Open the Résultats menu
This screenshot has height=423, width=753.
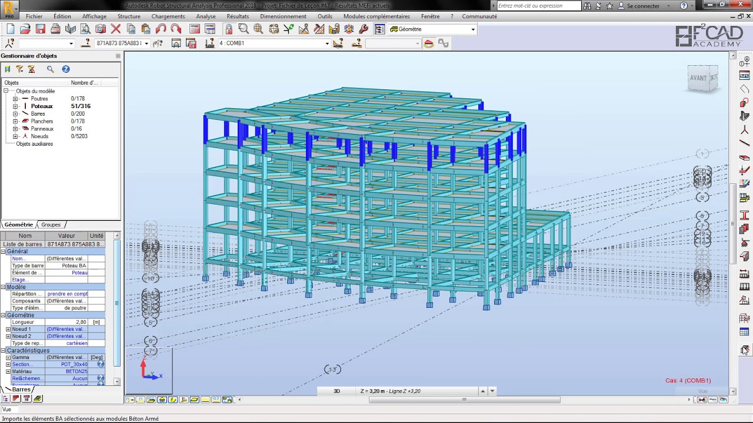pyautogui.click(x=238, y=16)
